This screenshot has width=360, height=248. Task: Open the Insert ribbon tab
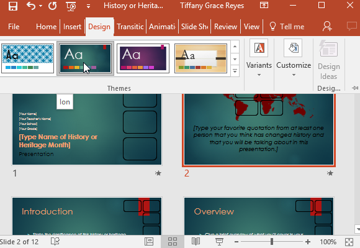click(x=72, y=27)
